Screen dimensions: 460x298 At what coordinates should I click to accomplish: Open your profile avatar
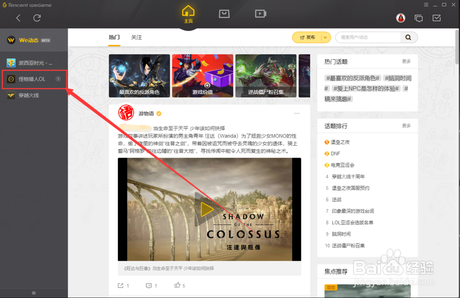coord(400,18)
